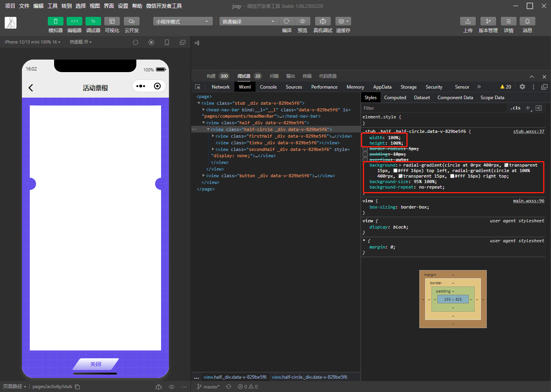The image size is (551, 392).
Task: Collapse the half-circle view node in Wxml tree
Action: [x=208, y=129]
